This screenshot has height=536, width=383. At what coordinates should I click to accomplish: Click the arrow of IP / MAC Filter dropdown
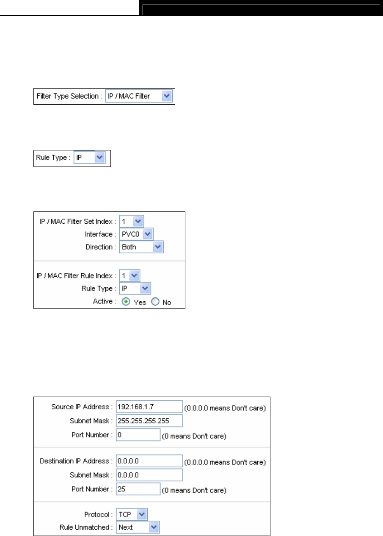click(167, 97)
